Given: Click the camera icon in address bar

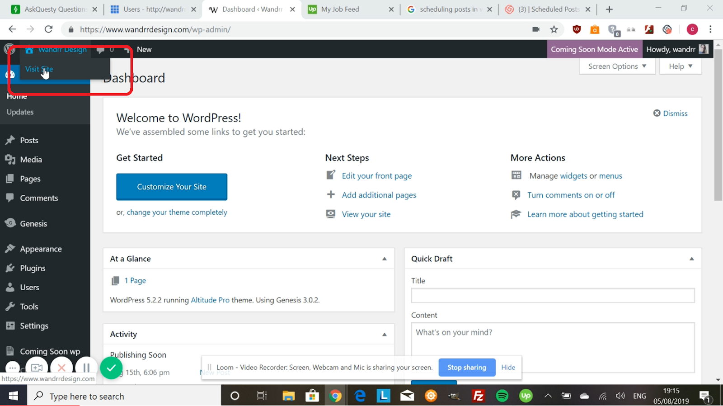Looking at the screenshot, I should [x=536, y=29].
